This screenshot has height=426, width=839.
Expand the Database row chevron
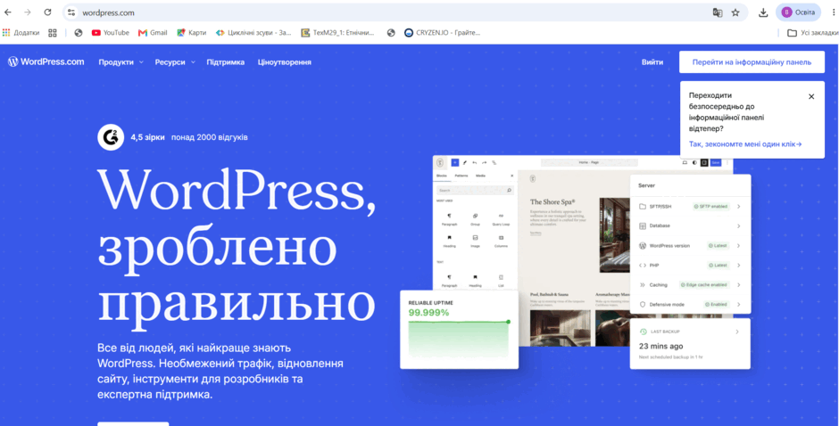coord(738,226)
